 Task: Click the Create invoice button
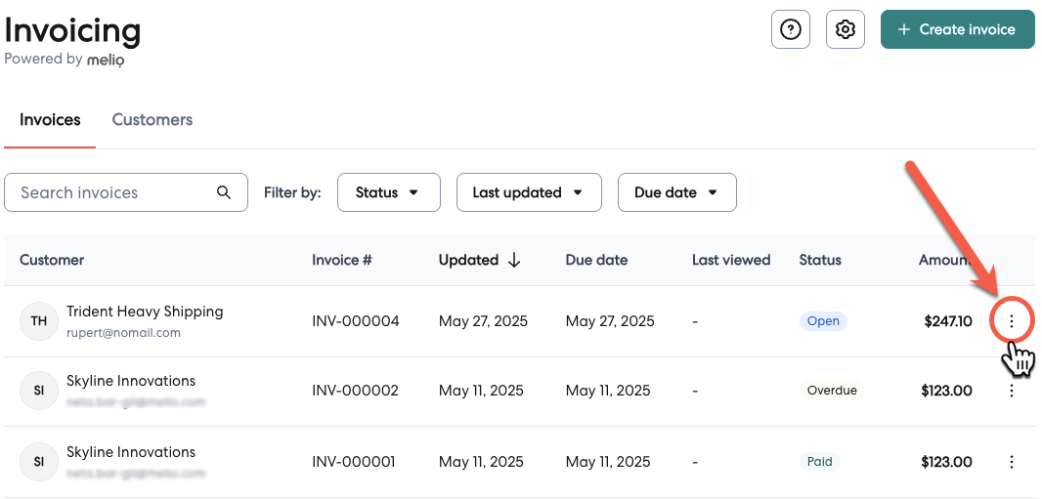pyautogui.click(x=957, y=29)
